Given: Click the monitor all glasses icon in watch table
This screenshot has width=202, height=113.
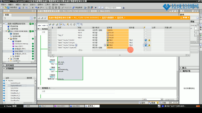Looking at the screenshot, I should [x=78, y=25].
